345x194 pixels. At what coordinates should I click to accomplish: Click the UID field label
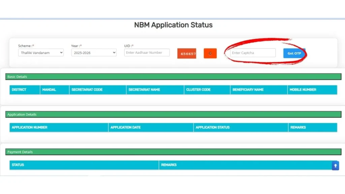tap(129, 46)
